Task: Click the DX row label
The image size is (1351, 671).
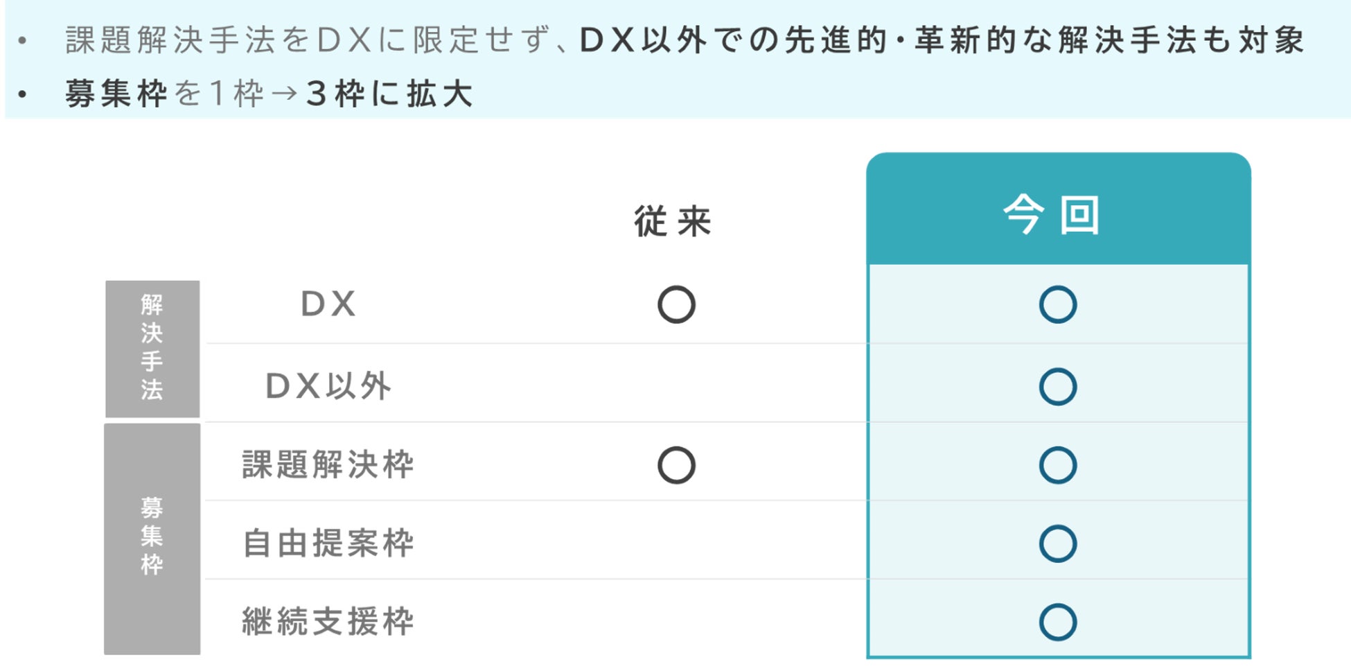Action: pyautogui.click(x=328, y=305)
